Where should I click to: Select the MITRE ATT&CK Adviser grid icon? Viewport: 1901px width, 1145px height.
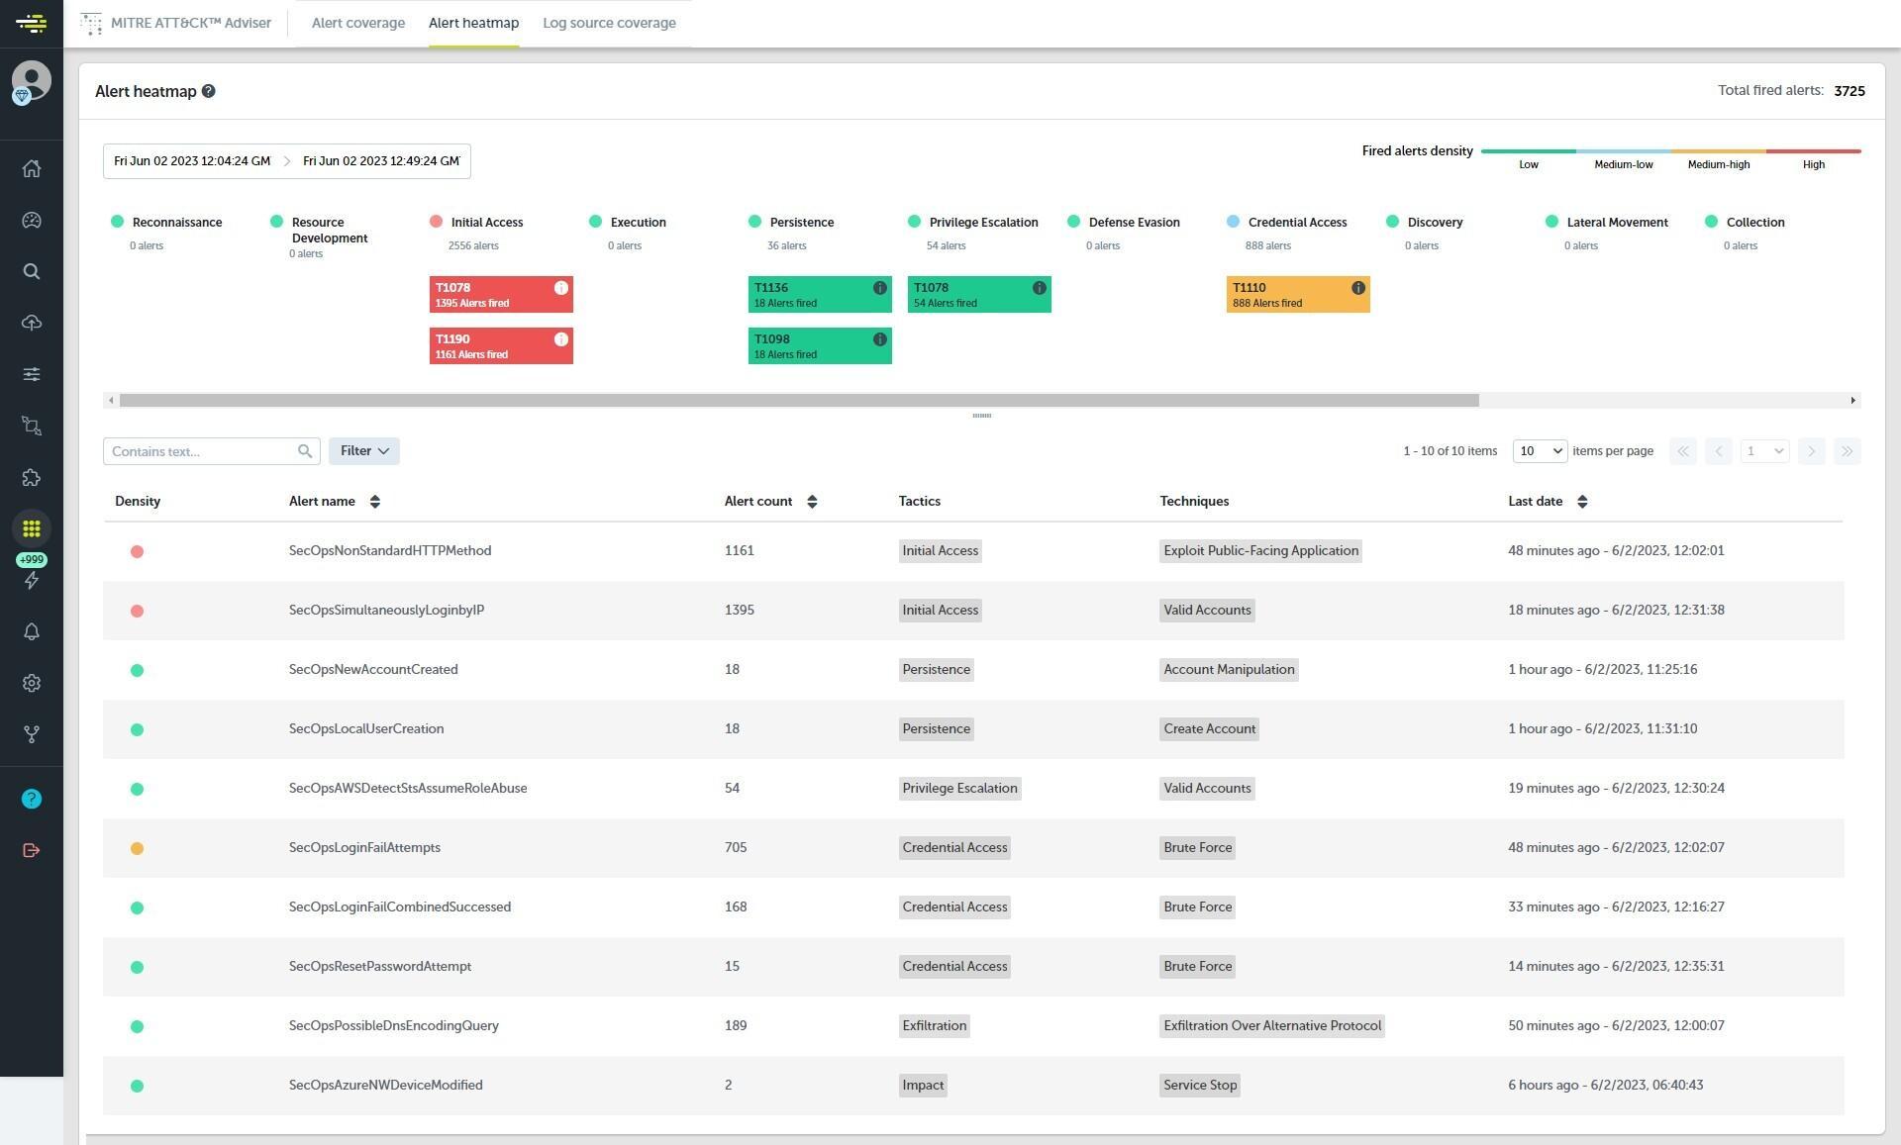[x=31, y=528]
